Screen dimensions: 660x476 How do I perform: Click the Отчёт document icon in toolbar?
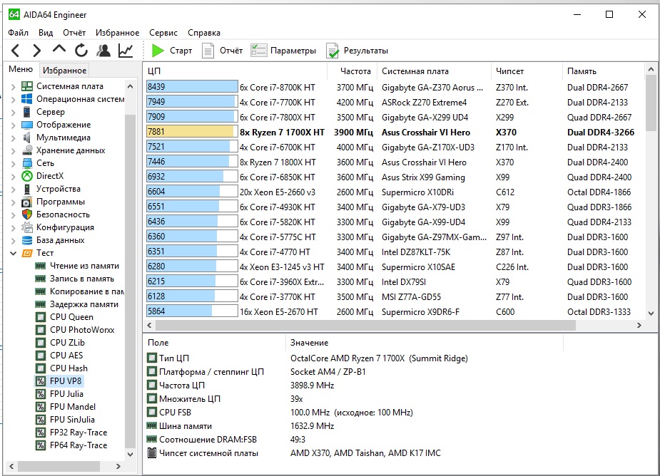[x=208, y=51]
